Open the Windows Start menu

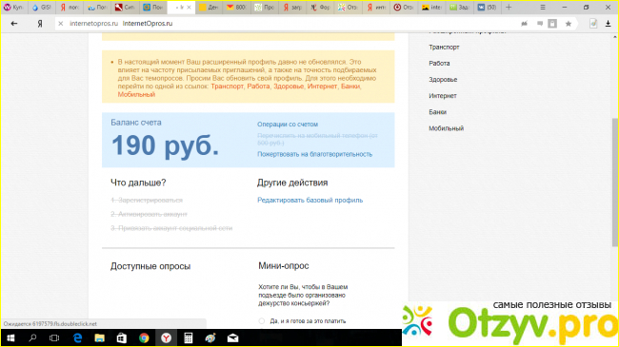11,337
